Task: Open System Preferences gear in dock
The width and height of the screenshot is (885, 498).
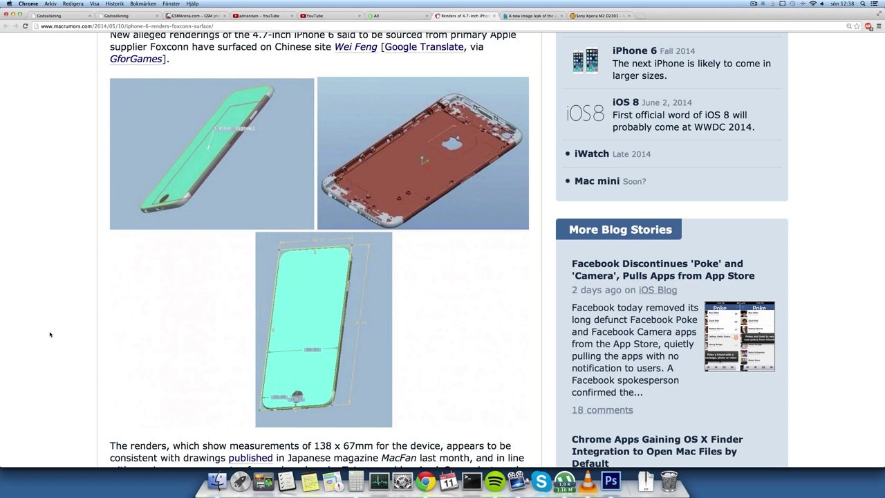Action: point(402,481)
